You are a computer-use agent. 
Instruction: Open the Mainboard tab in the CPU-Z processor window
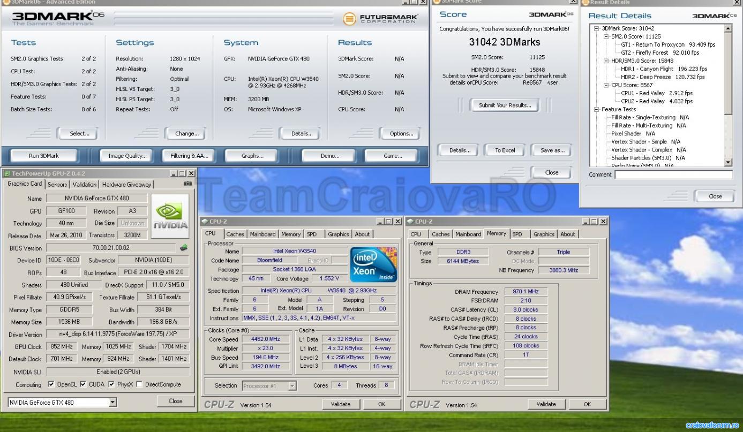(262, 234)
